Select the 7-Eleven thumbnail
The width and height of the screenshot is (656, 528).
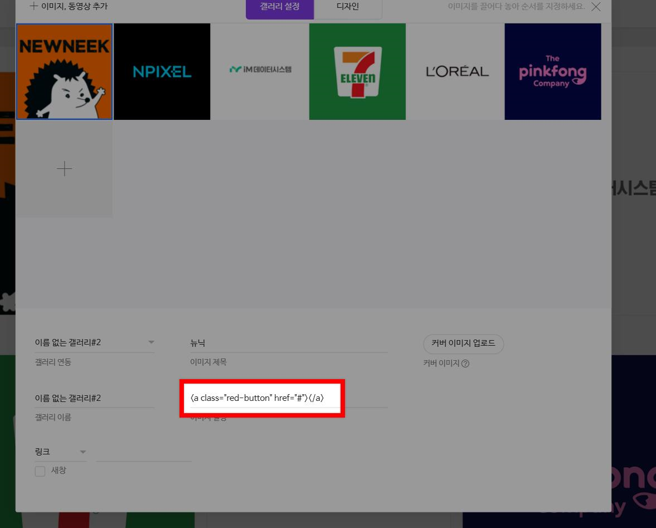[357, 71]
